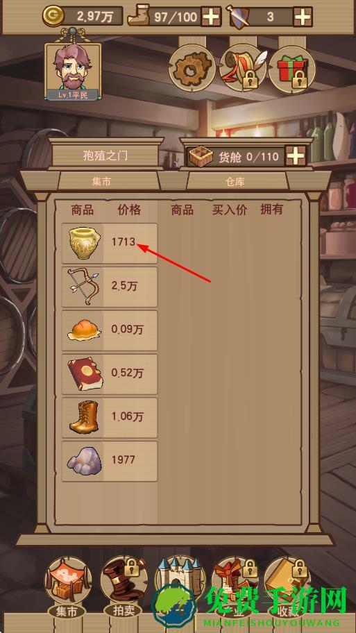Select the bow and arrow item
The width and height of the screenshot is (356, 633).
point(110,287)
